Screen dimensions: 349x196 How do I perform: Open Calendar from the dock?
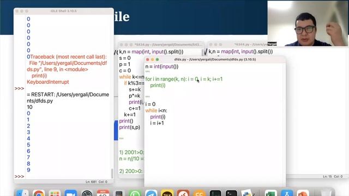(x=103, y=193)
